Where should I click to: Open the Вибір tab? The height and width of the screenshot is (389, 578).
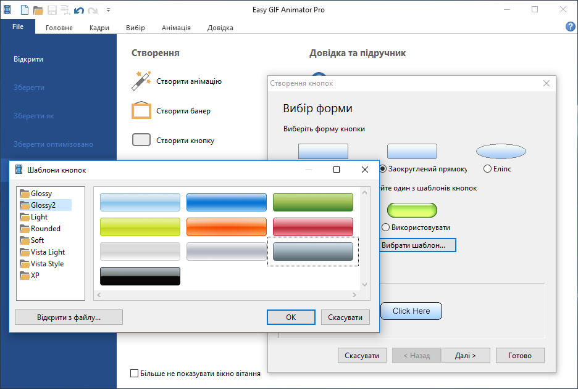pyautogui.click(x=135, y=28)
